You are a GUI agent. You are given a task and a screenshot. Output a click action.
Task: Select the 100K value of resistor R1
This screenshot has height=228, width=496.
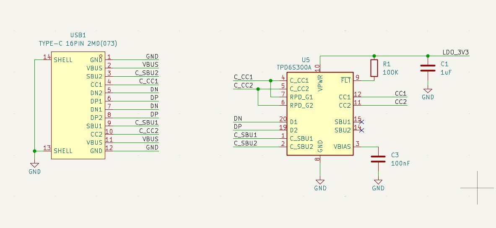(390, 72)
